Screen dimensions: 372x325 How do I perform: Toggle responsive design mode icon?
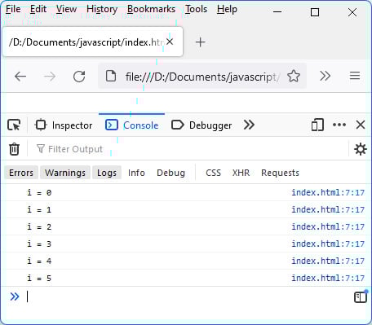[317, 125]
